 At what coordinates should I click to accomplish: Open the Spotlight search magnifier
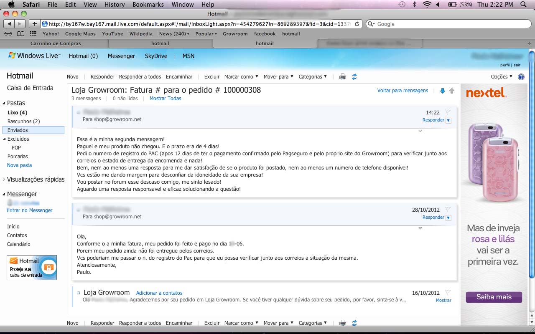tap(523, 4)
